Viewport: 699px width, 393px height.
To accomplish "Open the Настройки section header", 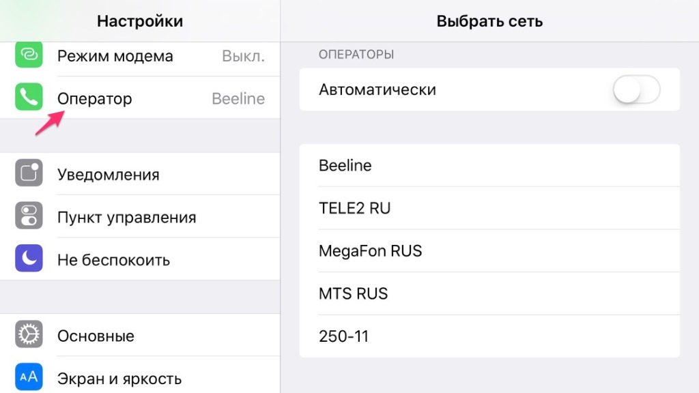I will point(139,21).
